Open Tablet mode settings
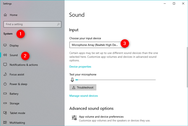Image resolution: width=188 pixels, height=126 pixels. click(17, 113)
